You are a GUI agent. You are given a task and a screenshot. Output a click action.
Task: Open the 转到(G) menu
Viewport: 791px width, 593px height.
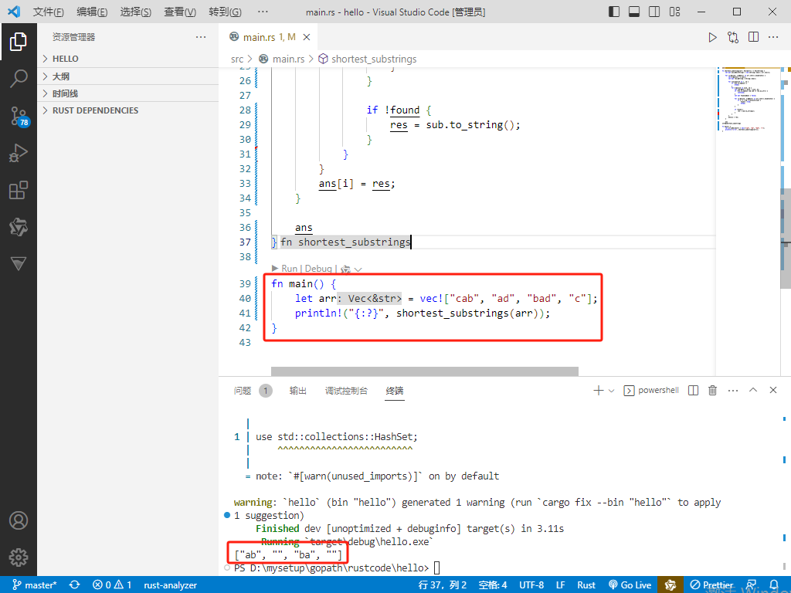[225, 12]
